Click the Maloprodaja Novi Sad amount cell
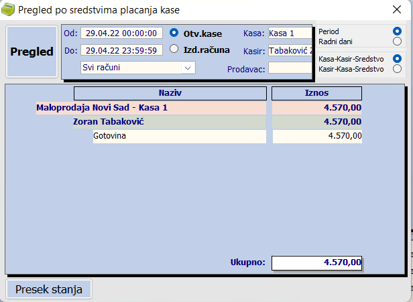The image size is (413, 302). (x=317, y=108)
